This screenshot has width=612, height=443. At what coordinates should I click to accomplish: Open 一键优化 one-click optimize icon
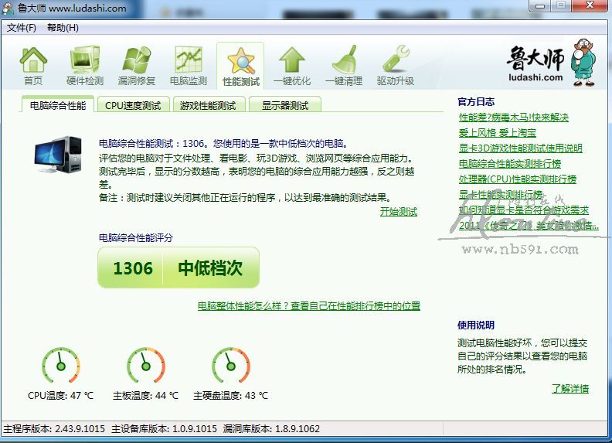(292, 66)
